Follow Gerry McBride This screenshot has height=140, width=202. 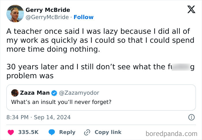[83, 17]
